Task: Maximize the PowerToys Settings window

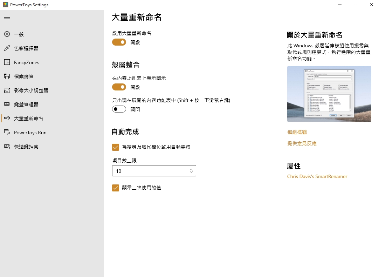Action: [355, 5]
